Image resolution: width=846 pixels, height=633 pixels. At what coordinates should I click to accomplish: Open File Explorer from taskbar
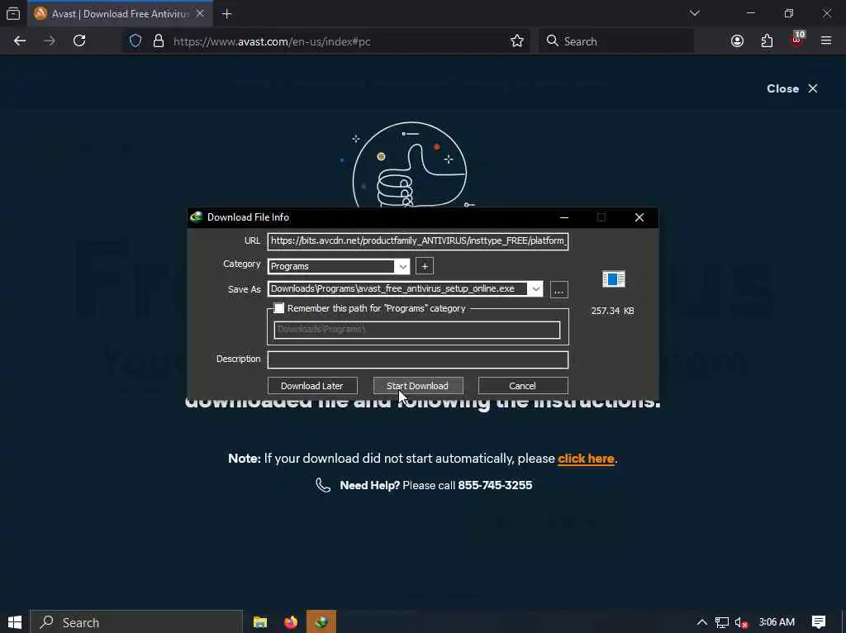[x=260, y=622]
